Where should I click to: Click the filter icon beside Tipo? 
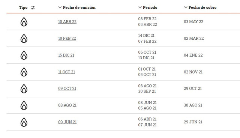click(x=33, y=7)
